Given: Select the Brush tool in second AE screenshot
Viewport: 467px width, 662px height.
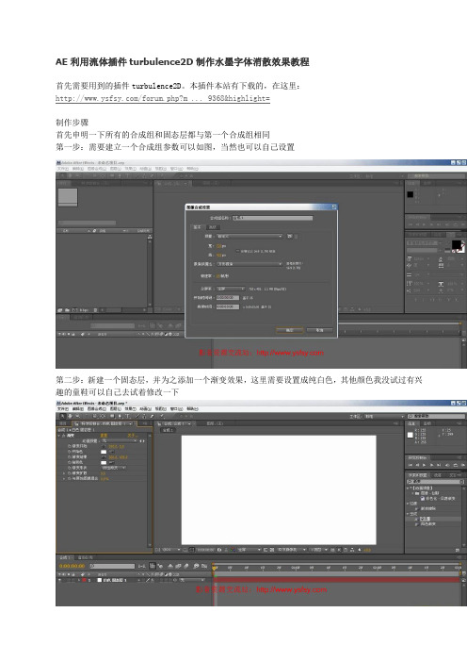Looking at the screenshot, I should 137,416.
